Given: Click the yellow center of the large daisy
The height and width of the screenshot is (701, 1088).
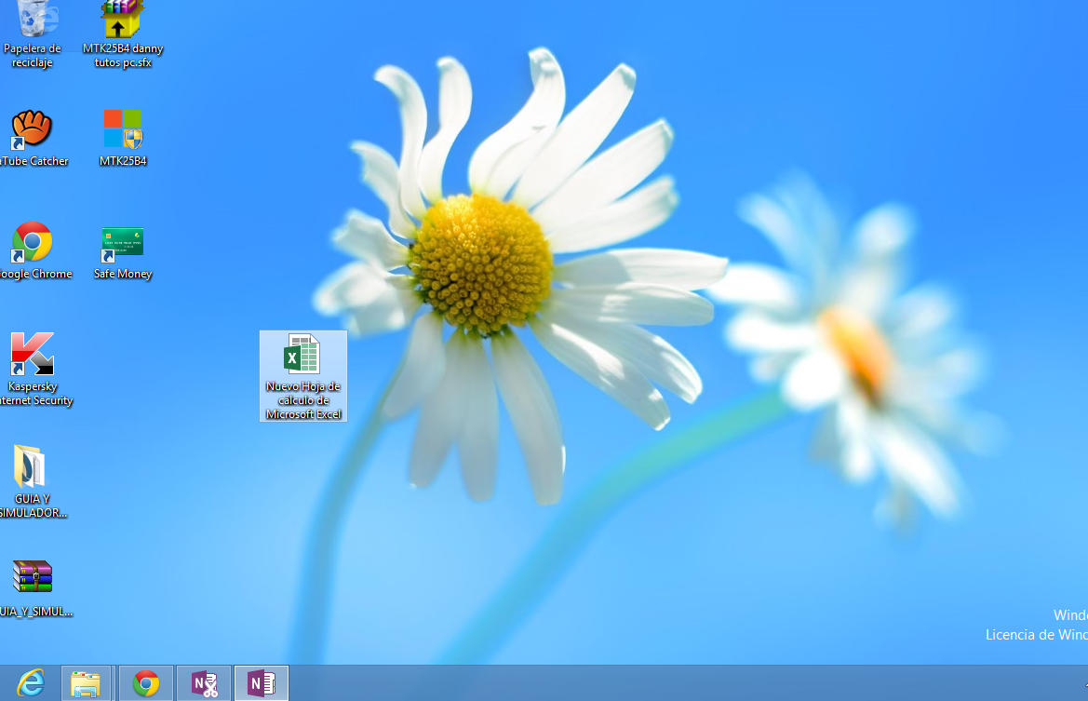Looking at the screenshot, I should (480, 262).
